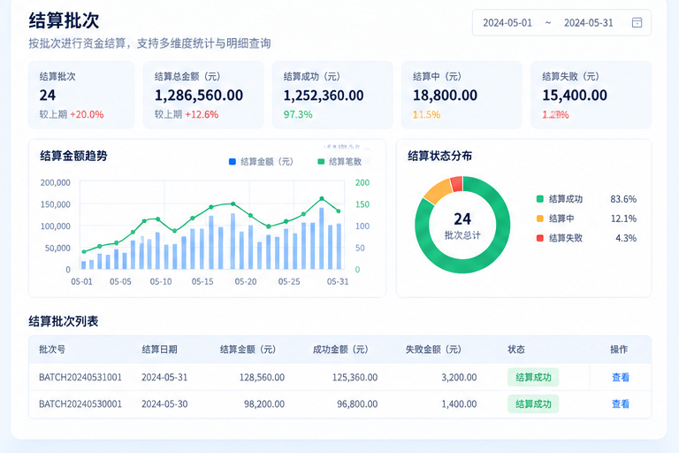Open the 结算失败 card 15,400.00
The width and height of the screenshot is (679, 453).
click(x=591, y=95)
